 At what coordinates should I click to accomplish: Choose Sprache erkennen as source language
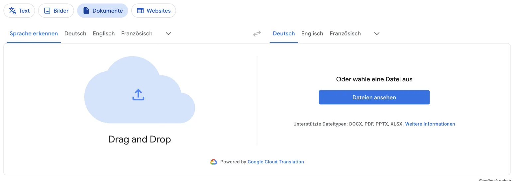pyautogui.click(x=34, y=34)
